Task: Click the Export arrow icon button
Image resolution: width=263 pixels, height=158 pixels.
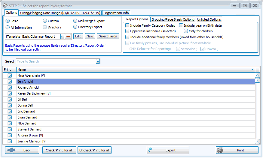Action: 168,150
